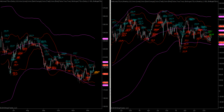Select the teal 285.49 label on weekly chart

click(x=133, y=12)
